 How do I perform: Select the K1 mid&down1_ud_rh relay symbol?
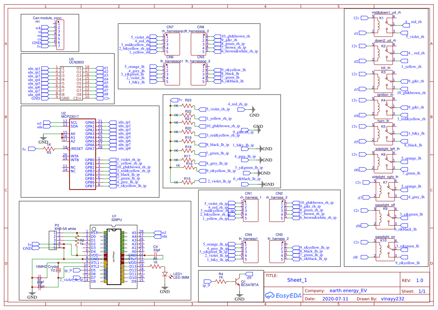point(384,26)
